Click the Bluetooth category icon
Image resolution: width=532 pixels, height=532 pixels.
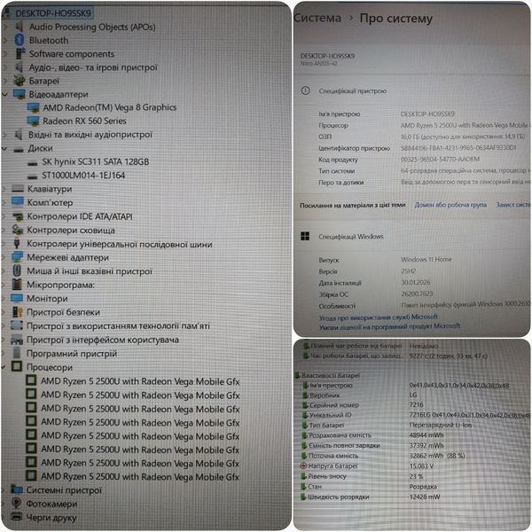pos(20,40)
